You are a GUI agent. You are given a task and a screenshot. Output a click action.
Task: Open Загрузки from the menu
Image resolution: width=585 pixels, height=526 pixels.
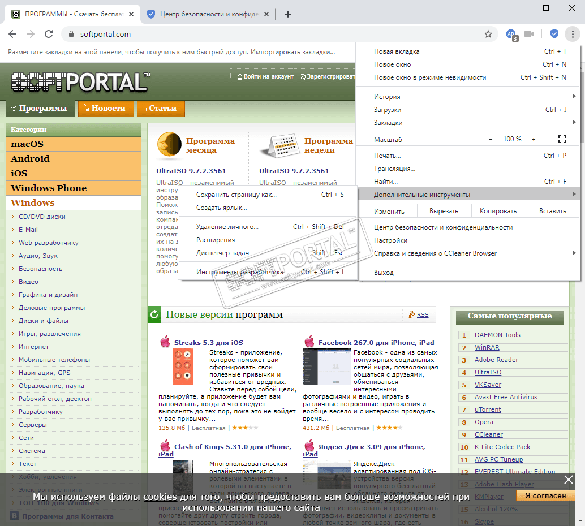pyautogui.click(x=468, y=110)
